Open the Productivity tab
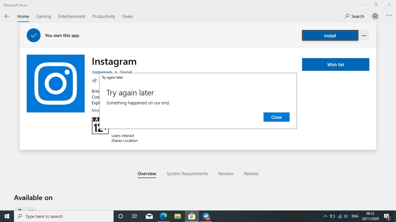Viewport: 396px width, 222px height. coord(104,16)
